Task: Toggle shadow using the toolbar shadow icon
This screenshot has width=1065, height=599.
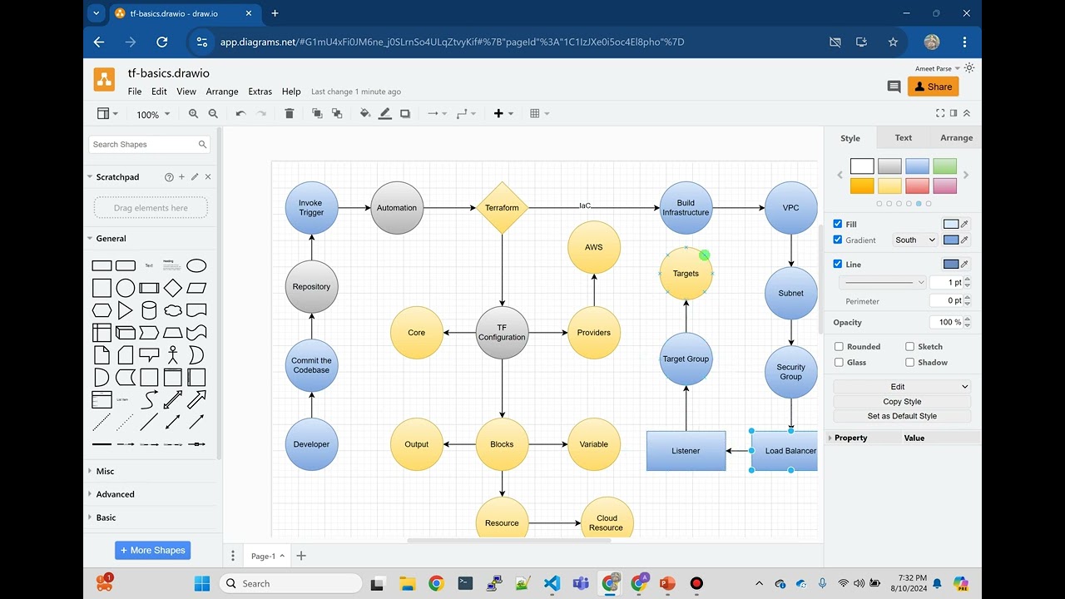Action: coord(405,114)
